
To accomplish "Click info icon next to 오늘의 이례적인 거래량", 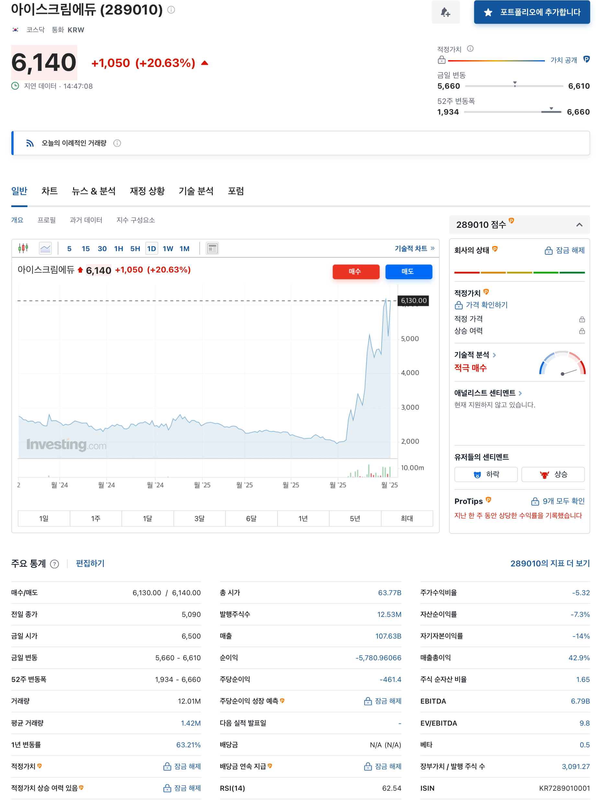I will pyautogui.click(x=117, y=143).
